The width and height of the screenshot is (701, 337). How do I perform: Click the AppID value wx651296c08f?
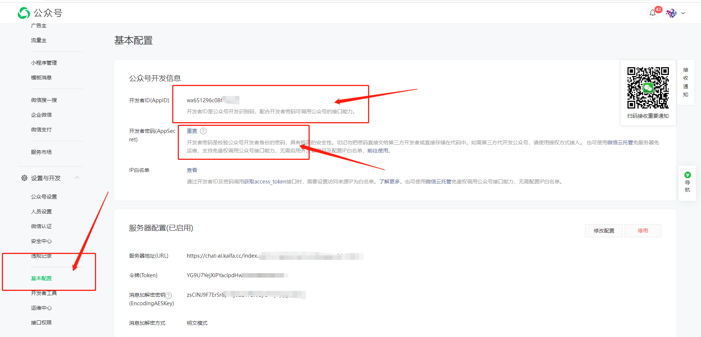[204, 100]
